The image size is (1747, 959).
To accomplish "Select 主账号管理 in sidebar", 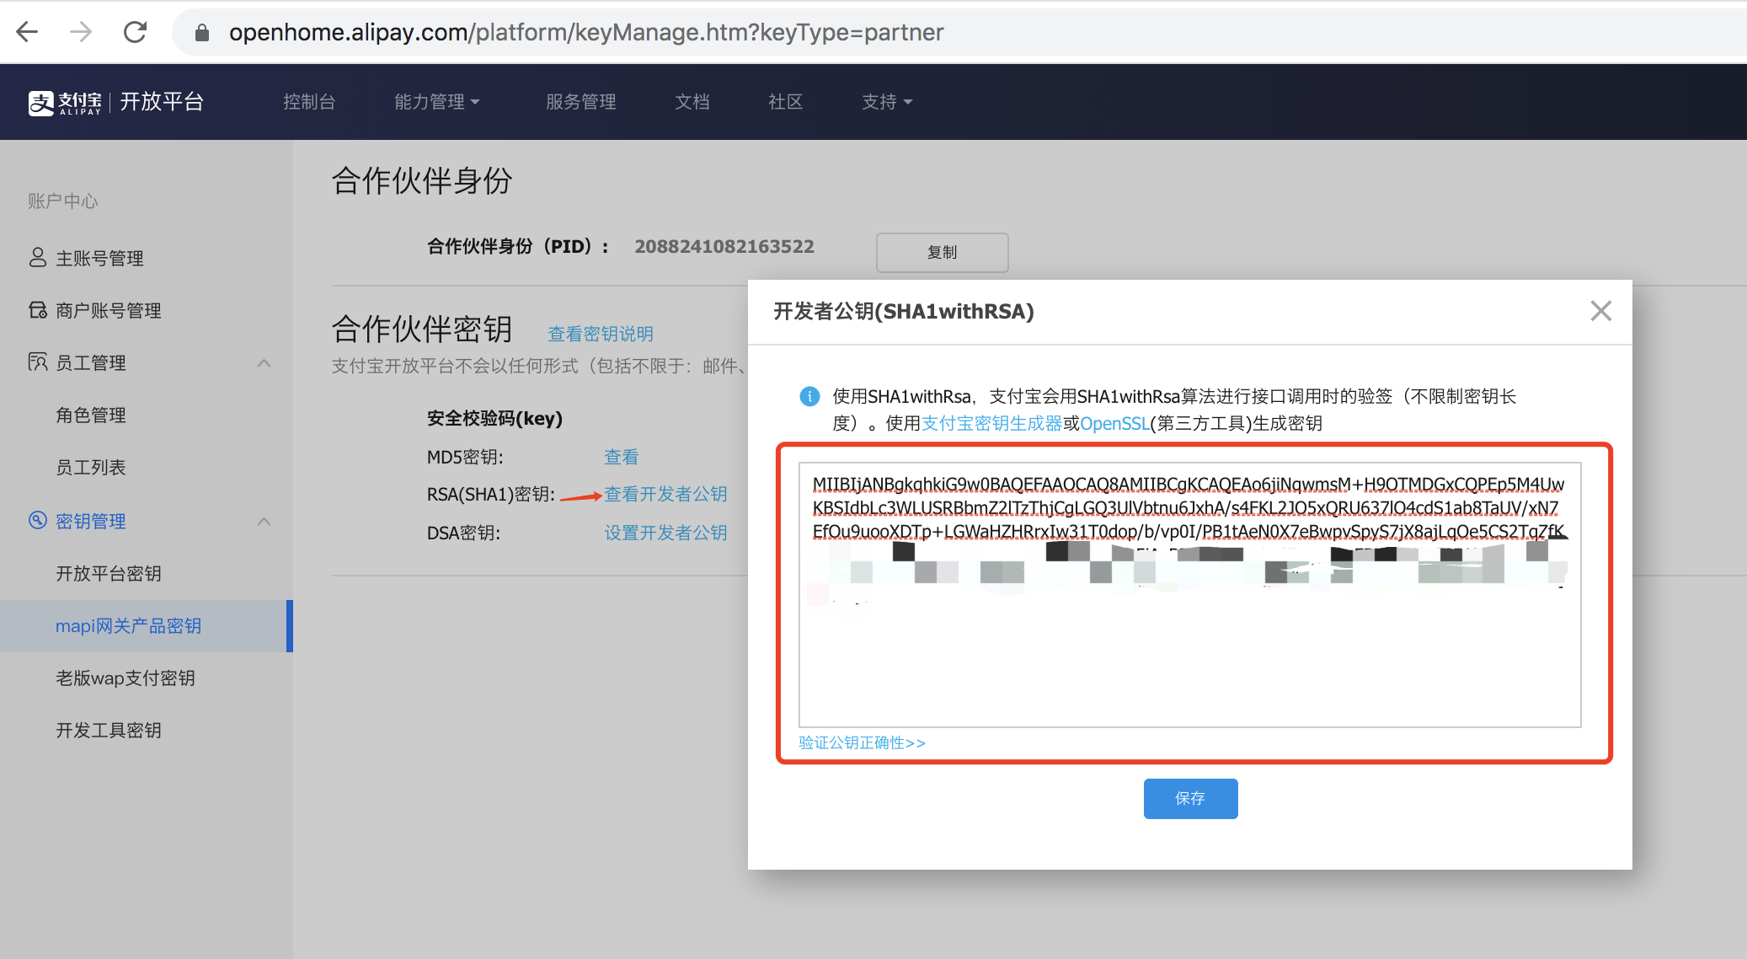I will [x=99, y=258].
